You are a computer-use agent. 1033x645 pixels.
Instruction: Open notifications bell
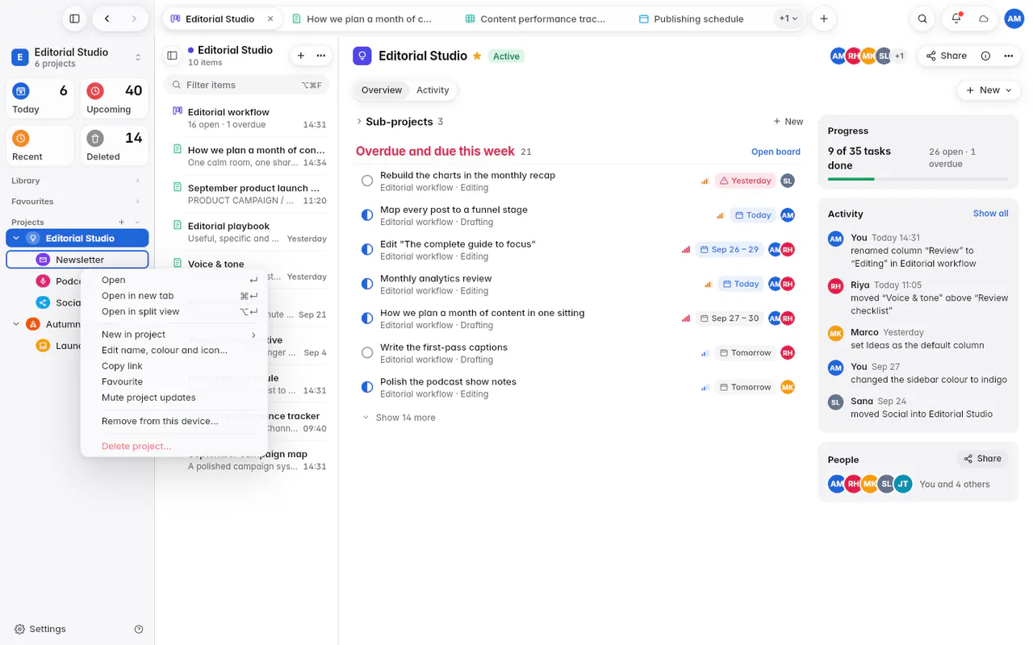(956, 19)
